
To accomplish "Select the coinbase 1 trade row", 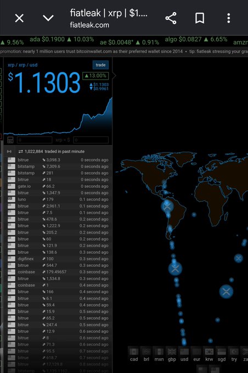I will tap(58, 285).
